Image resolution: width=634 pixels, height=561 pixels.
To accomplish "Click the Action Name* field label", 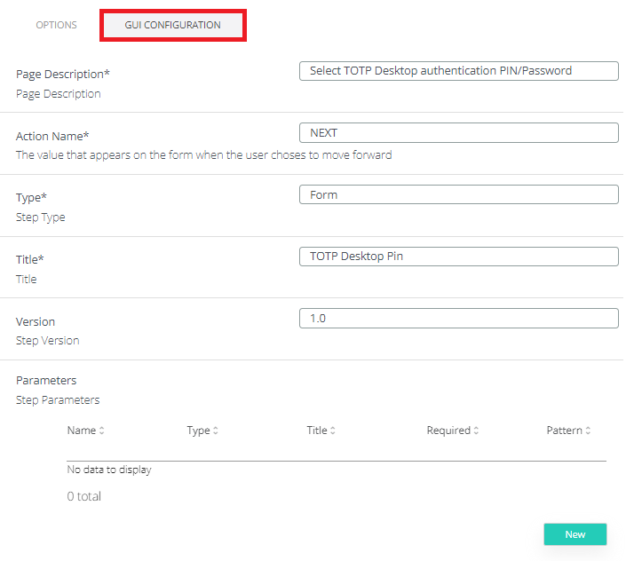I will [53, 136].
